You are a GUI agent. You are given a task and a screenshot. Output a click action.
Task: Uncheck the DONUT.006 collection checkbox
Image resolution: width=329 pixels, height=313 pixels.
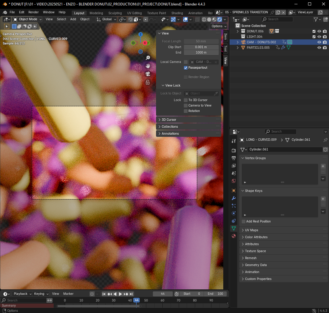click(x=314, y=31)
